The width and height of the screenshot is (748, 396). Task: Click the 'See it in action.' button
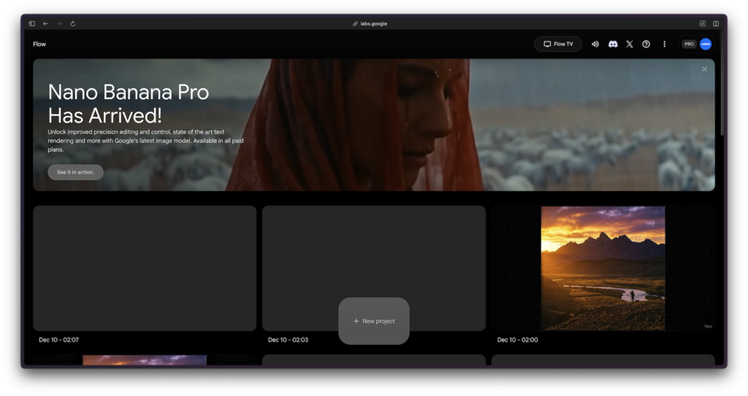(x=75, y=172)
